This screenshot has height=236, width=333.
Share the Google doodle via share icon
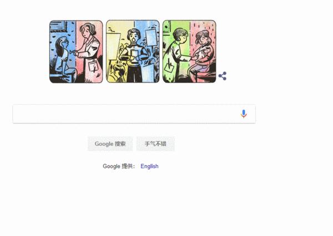tap(223, 76)
